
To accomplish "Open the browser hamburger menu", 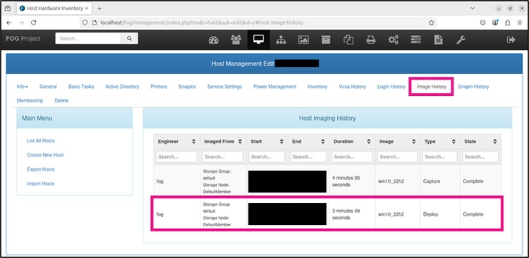I will click(520, 23).
